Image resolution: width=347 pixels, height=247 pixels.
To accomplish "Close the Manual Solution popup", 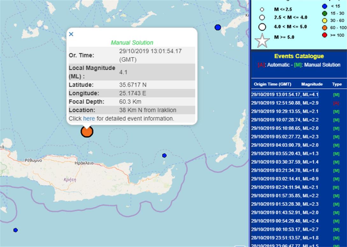I will click(x=71, y=34).
